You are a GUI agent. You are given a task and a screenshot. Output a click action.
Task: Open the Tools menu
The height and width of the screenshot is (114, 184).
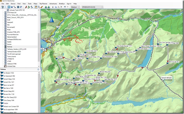(30, 4)
